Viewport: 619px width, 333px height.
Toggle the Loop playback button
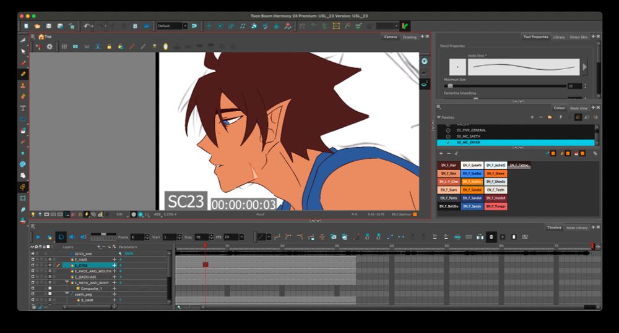tap(61, 237)
